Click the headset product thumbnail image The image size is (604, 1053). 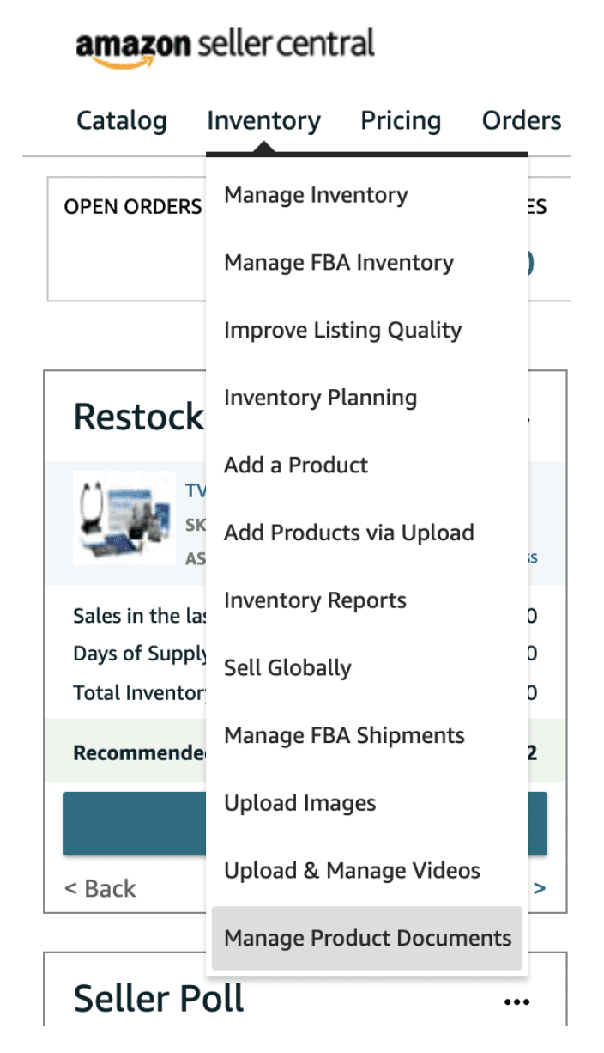pyautogui.click(x=124, y=517)
